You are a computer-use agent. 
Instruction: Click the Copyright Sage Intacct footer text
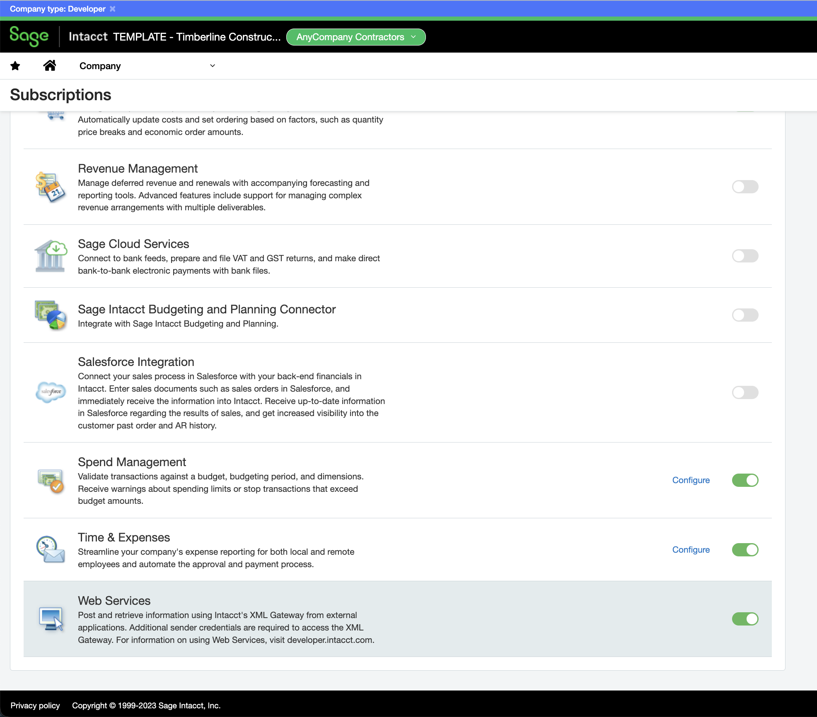146,705
